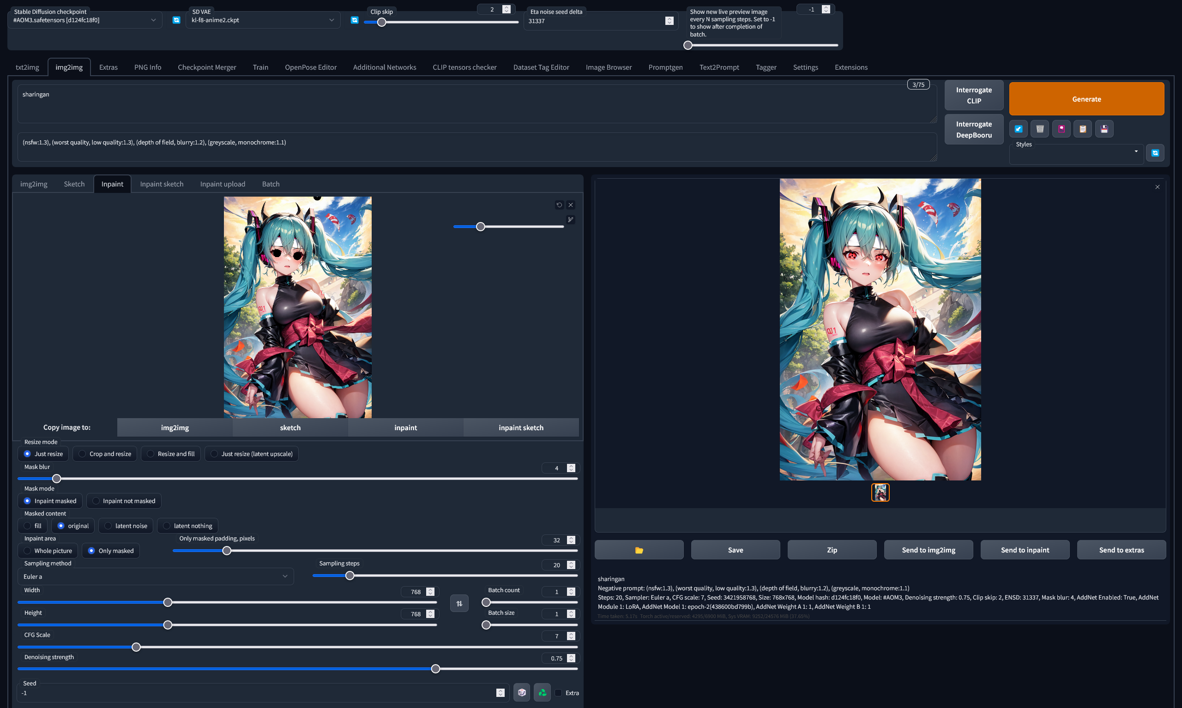Close the output image preview

point(1157,187)
